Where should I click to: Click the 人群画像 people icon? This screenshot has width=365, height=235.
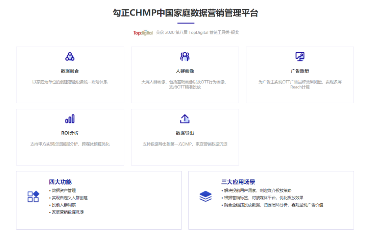click(x=185, y=56)
